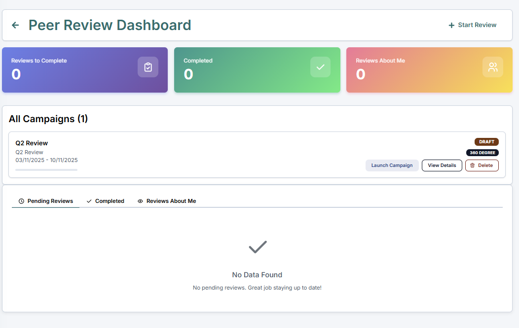Click the plus icon for Start Review
The width and height of the screenshot is (519, 328).
point(451,25)
